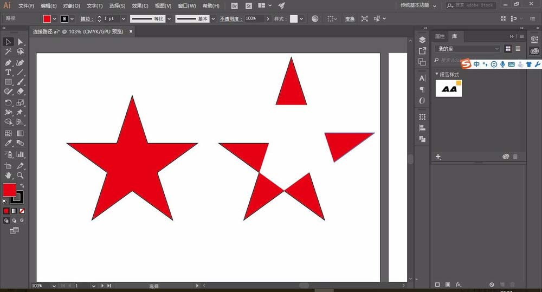Swap fill and stroke colors
This screenshot has height=292, width=542.
22,186
